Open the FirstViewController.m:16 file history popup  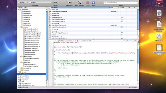click(x=67, y=41)
